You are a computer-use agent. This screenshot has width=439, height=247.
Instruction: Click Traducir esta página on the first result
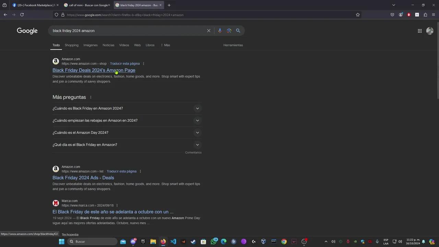[124, 63]
